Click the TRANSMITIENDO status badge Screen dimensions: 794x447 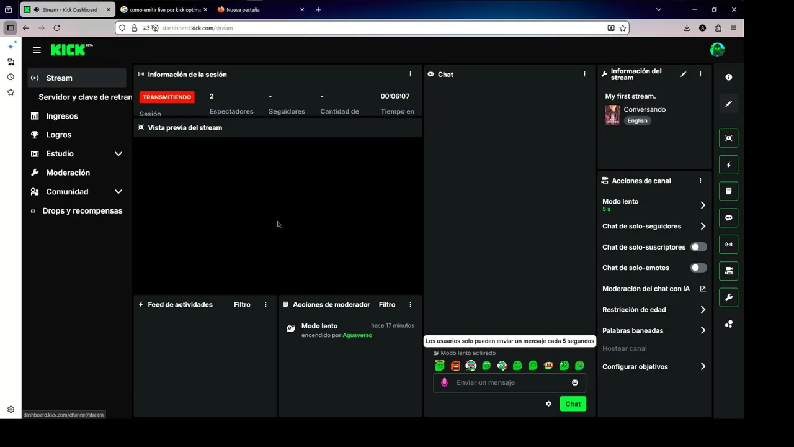coord(167,97)
